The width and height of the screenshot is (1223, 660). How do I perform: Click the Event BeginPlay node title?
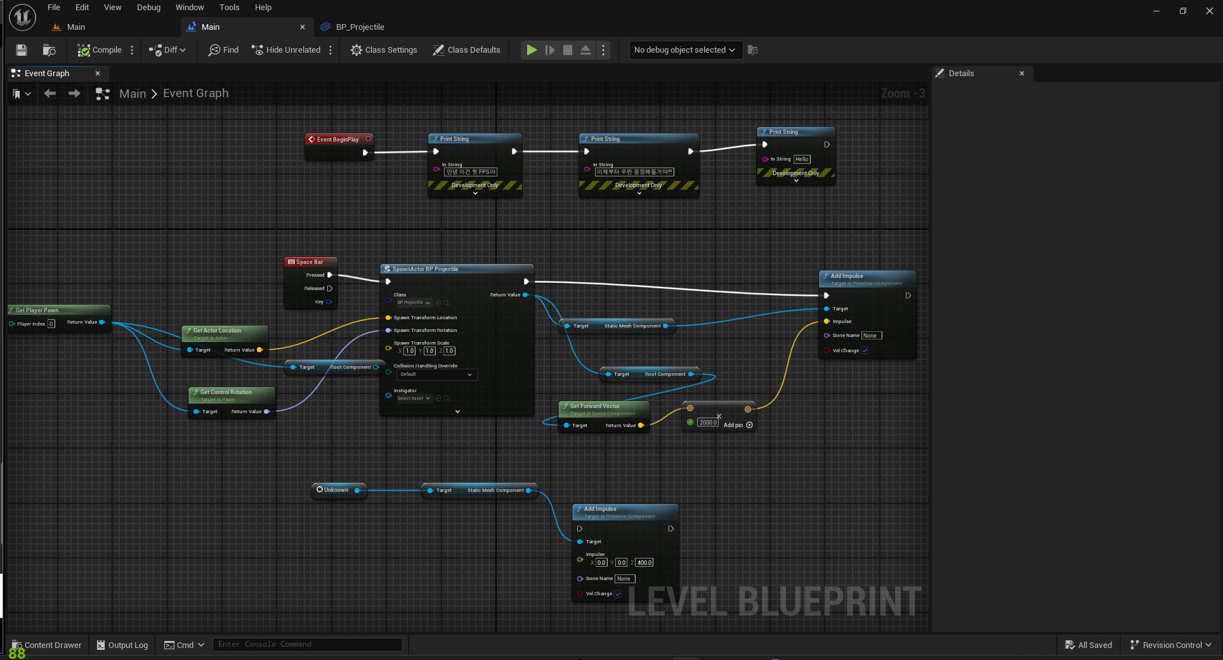(337, 139)
